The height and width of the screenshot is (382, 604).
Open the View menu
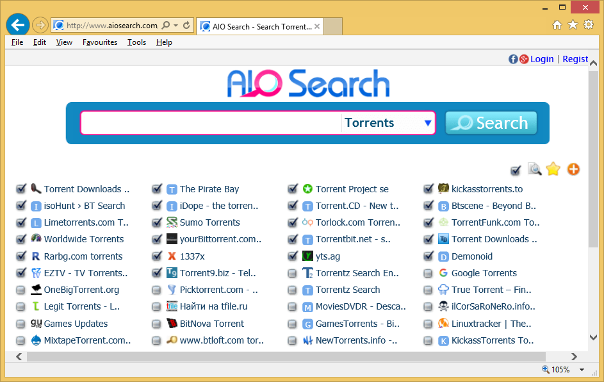coord(64,42)
